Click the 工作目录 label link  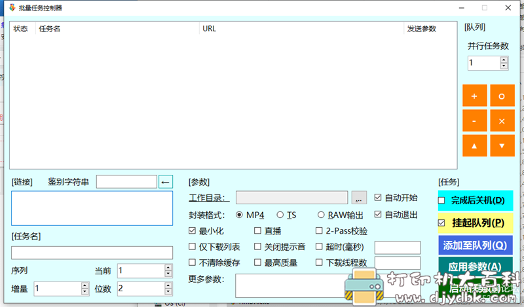pos(209,198)
